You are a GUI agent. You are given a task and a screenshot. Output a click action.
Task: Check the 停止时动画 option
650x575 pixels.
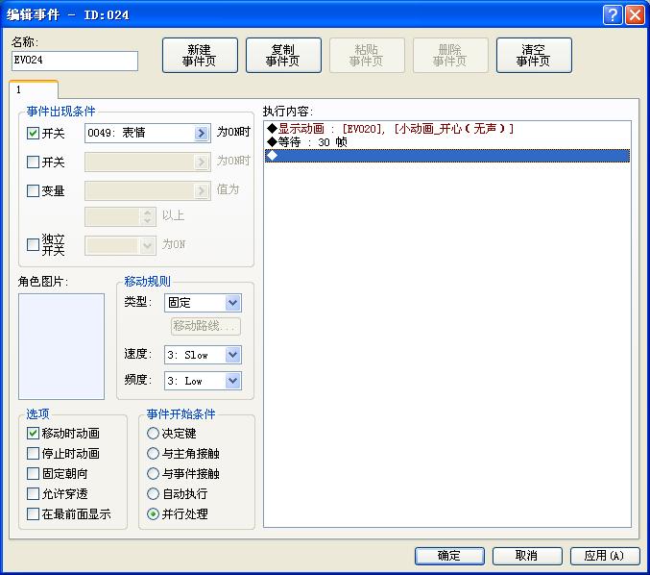pyautogui.click(x=33, y=453)
